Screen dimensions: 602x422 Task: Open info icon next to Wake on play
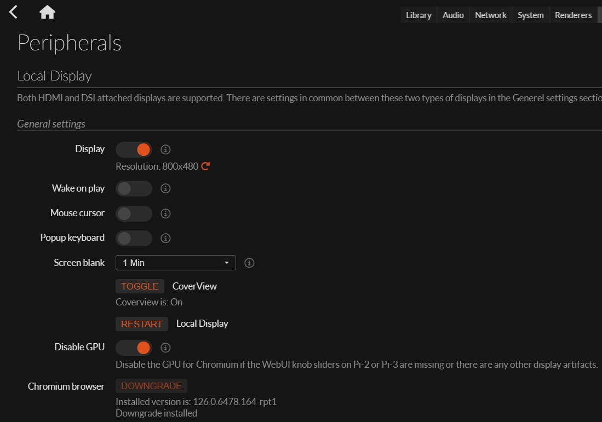click(165, 188)
